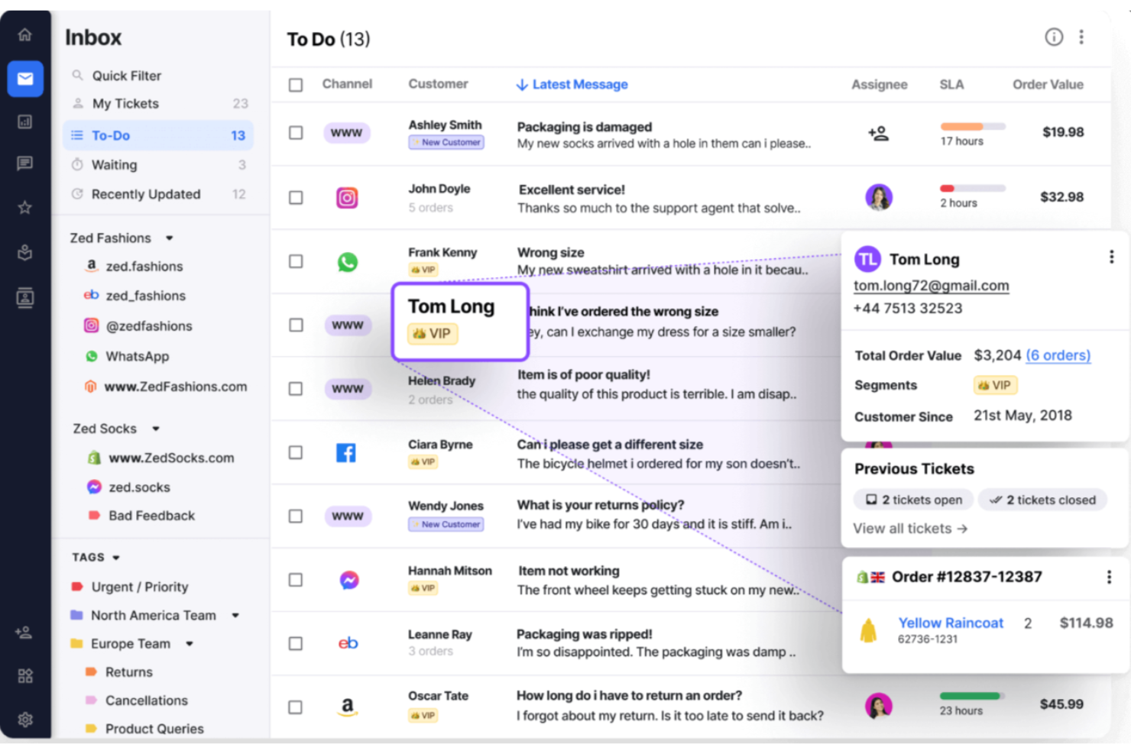The image size is (1131, 754).
Task: Check the select-all checkbox in the list header
Action: coord(296,85)
